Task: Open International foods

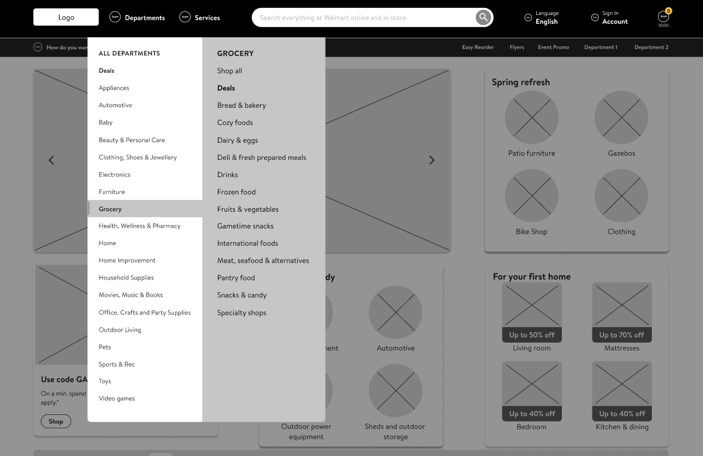Action: click(248, 243)
